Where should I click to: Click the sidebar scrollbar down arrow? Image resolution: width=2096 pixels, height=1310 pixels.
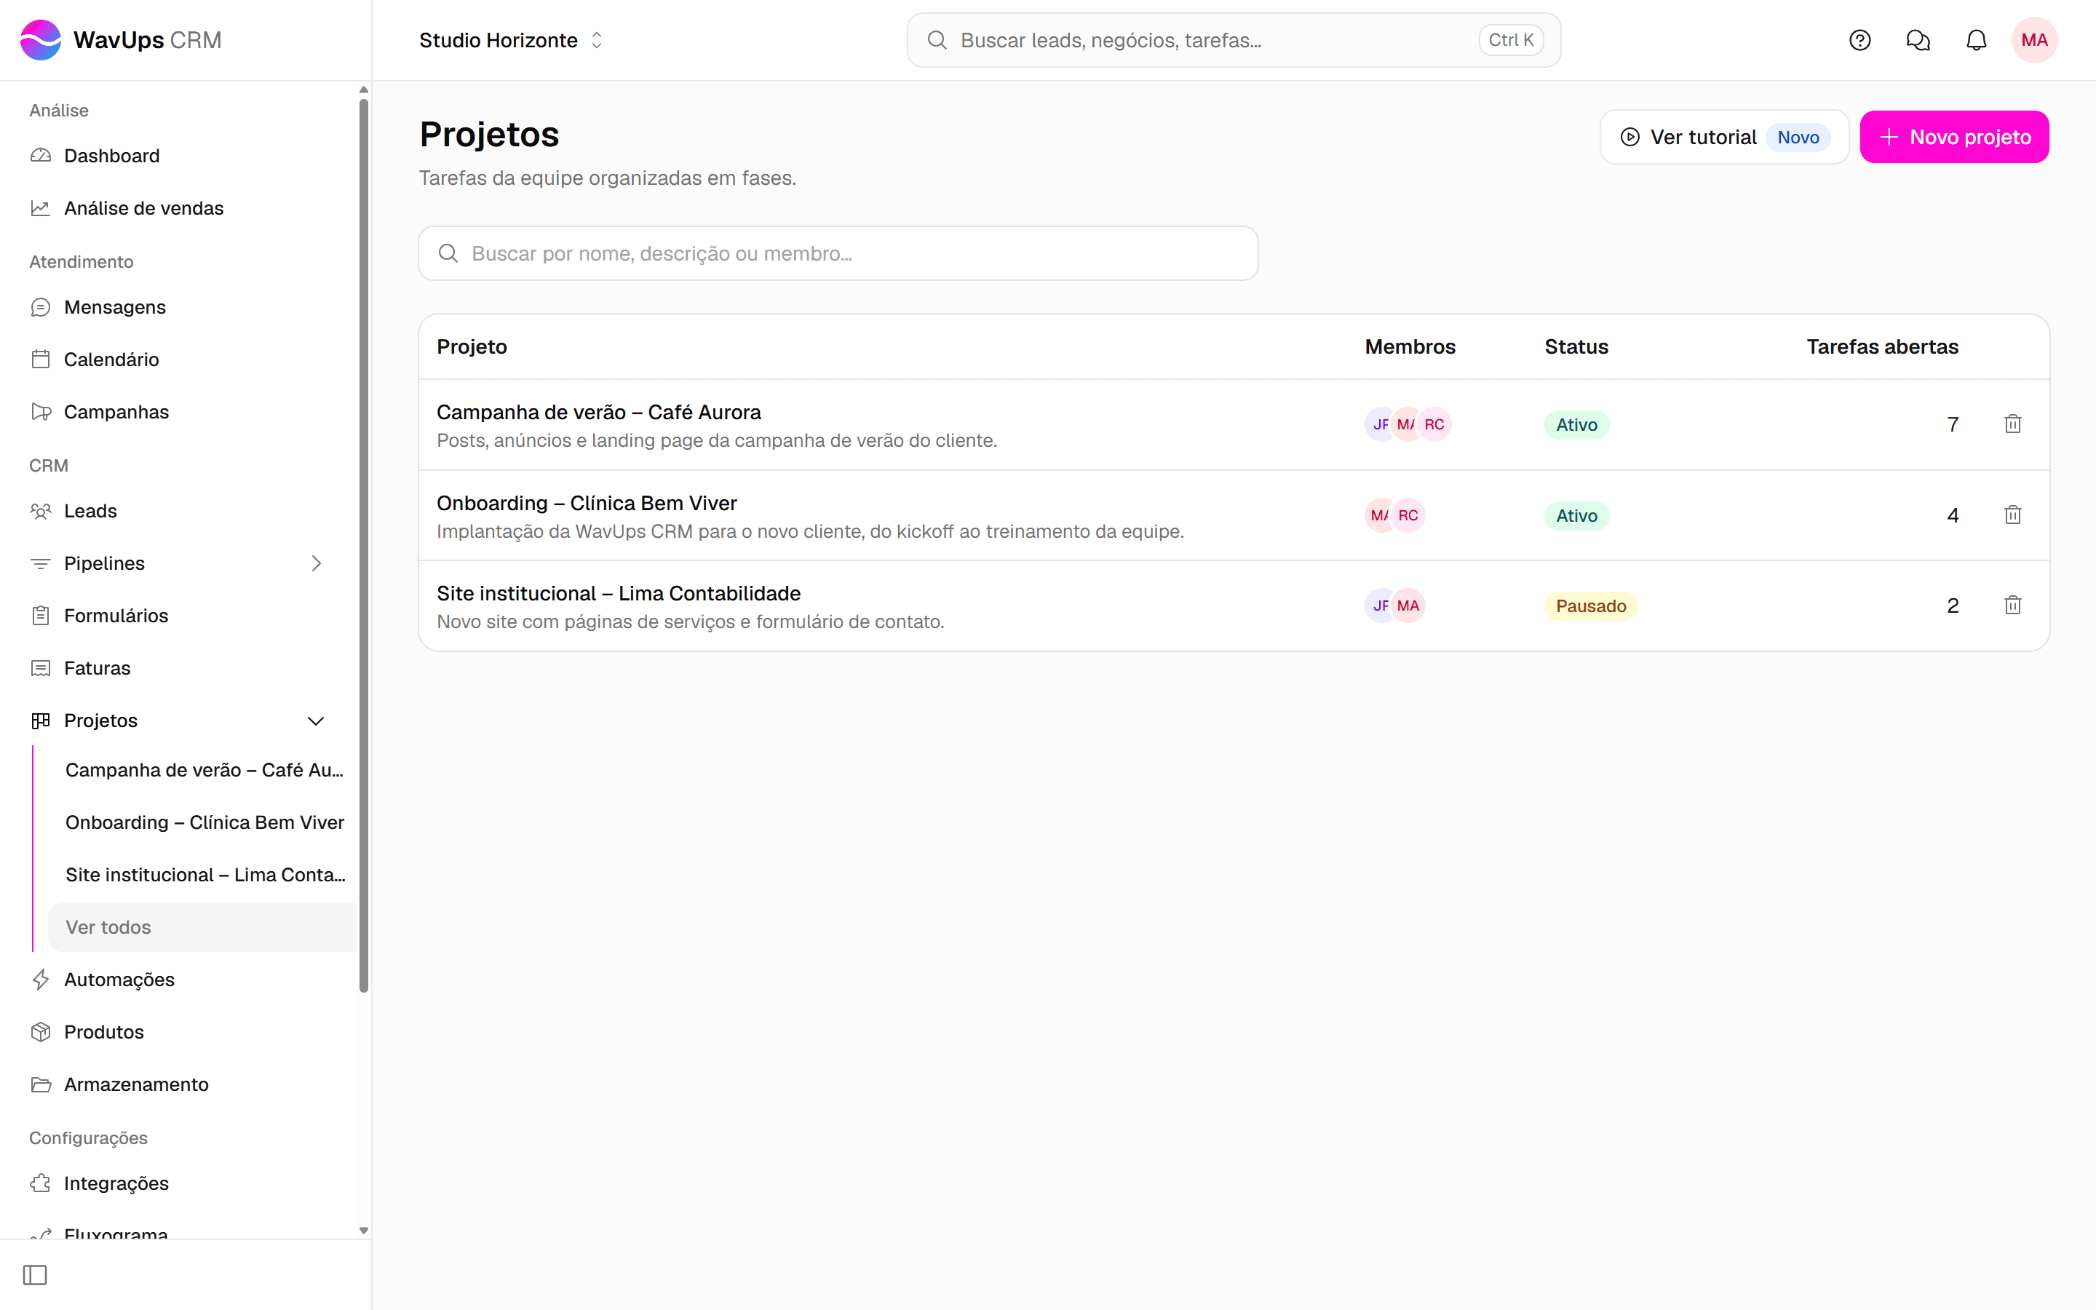tap(364, 1230)
